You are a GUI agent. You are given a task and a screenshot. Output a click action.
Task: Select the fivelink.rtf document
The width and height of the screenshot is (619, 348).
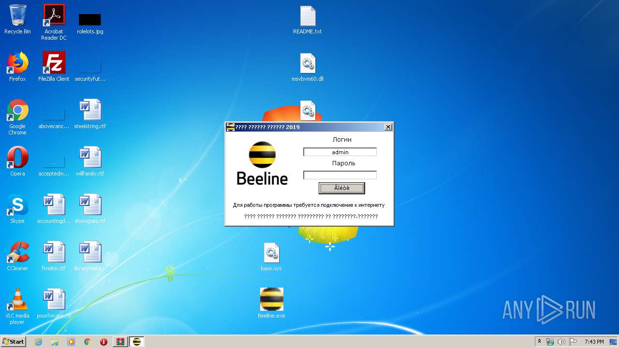(x=54, y=256)
